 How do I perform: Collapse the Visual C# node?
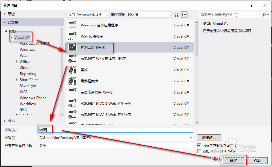coord(12,37)
